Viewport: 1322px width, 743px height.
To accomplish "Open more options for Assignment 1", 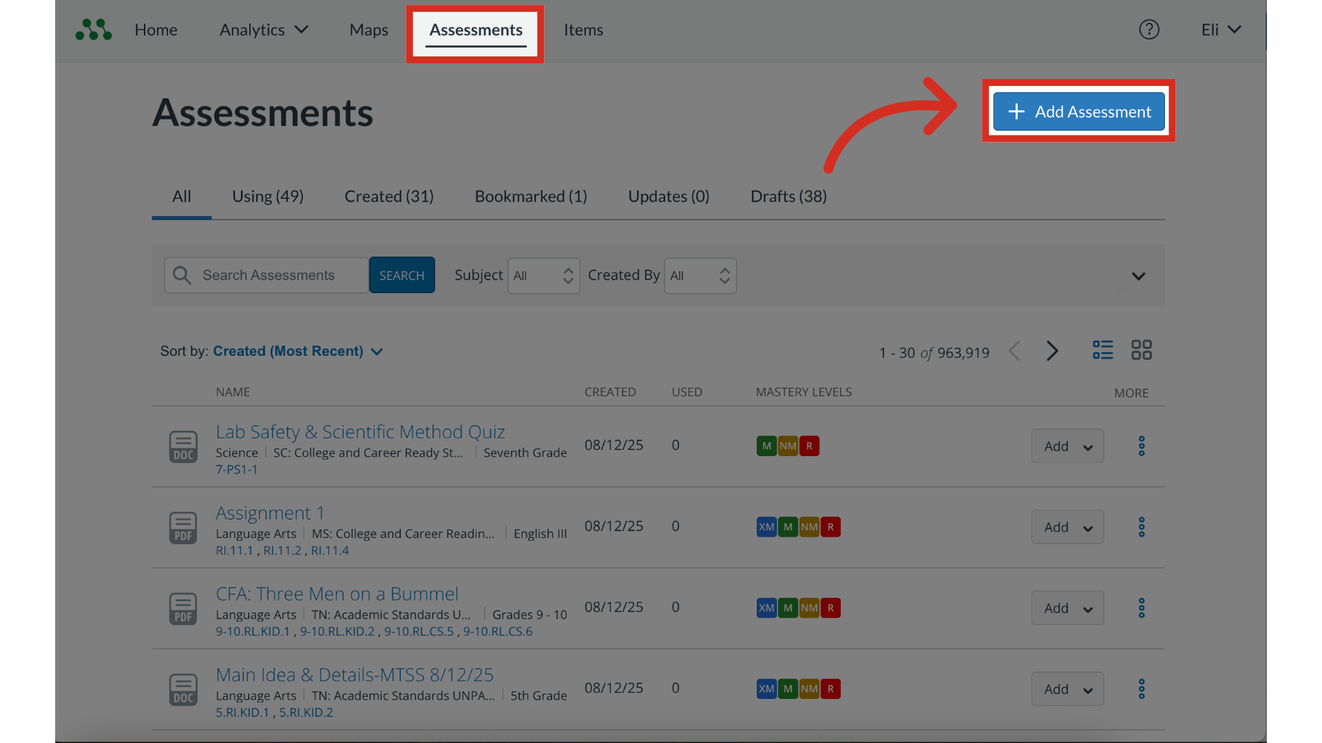I will pos(1141,527).
